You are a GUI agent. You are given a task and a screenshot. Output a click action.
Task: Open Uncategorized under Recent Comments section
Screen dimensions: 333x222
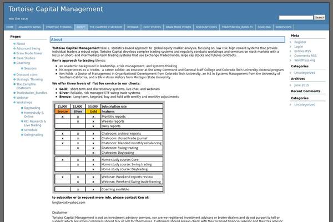click(305, 104)
